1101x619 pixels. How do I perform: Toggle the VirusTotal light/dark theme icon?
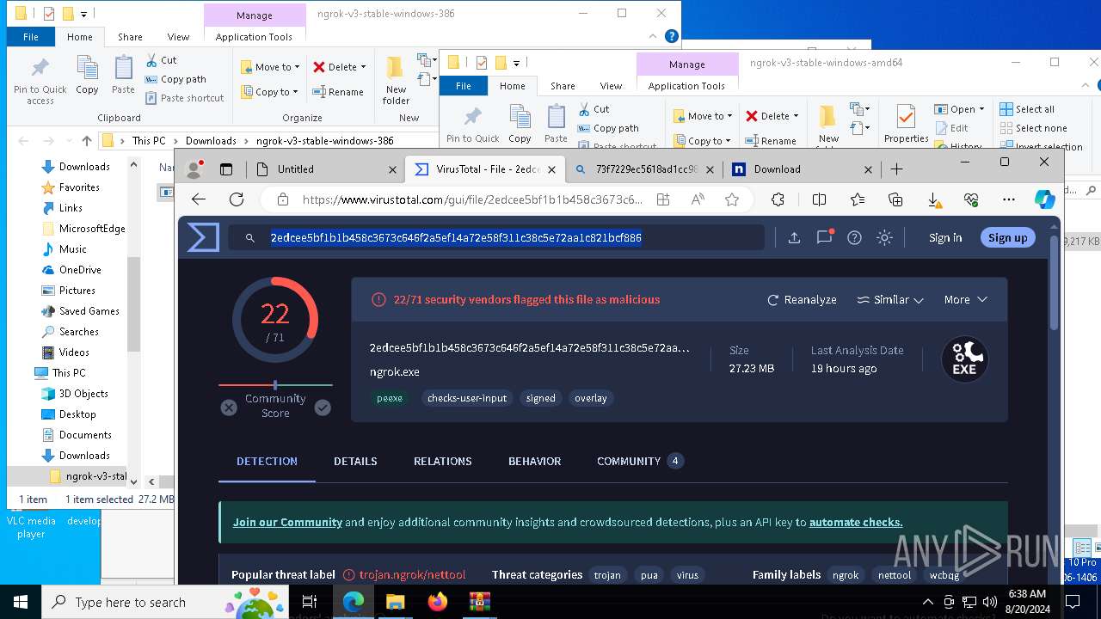884,238
